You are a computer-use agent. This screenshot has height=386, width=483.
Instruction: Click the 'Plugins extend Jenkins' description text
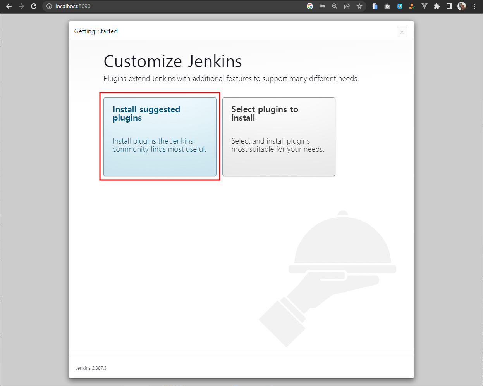231,79
